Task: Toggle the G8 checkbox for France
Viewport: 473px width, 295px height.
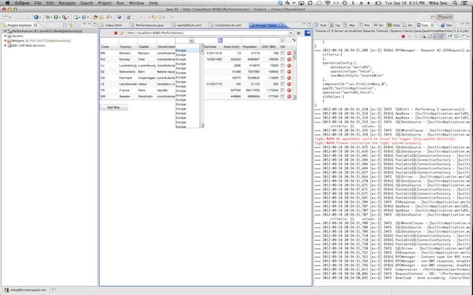Action: 283,90
